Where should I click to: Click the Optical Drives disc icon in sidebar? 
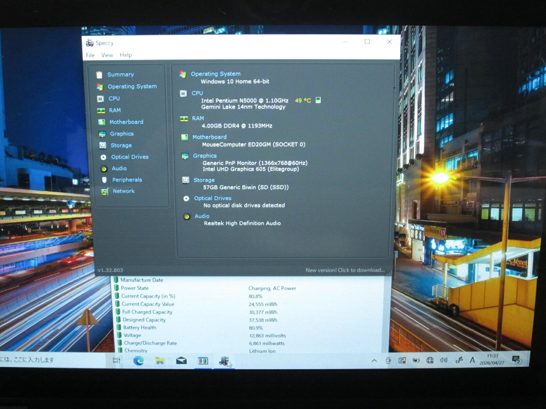(103, 157)
